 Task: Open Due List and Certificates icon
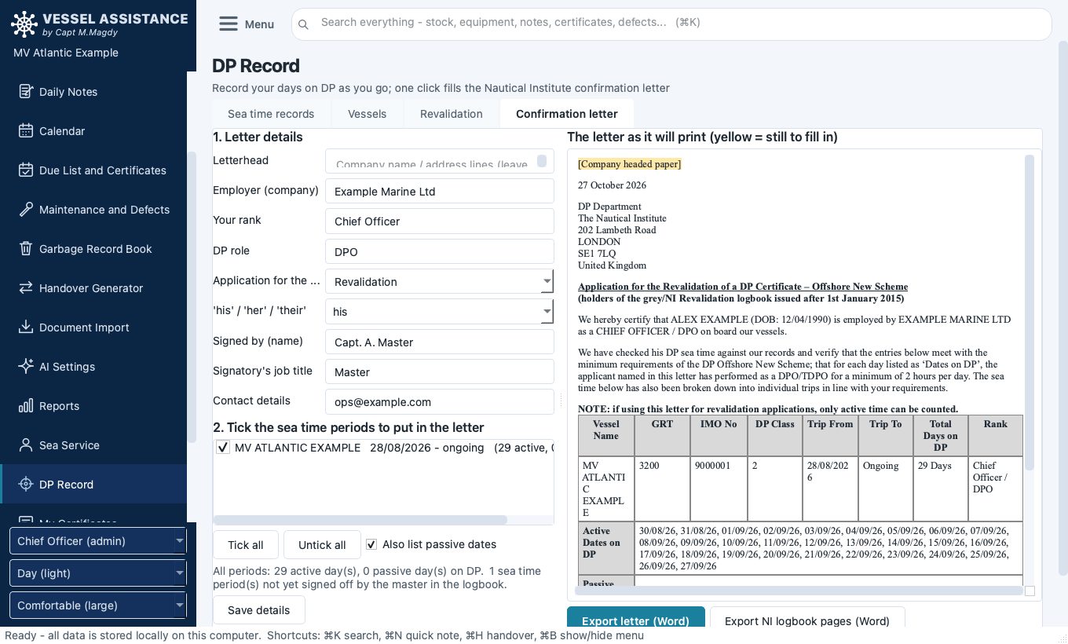[26, 170]
